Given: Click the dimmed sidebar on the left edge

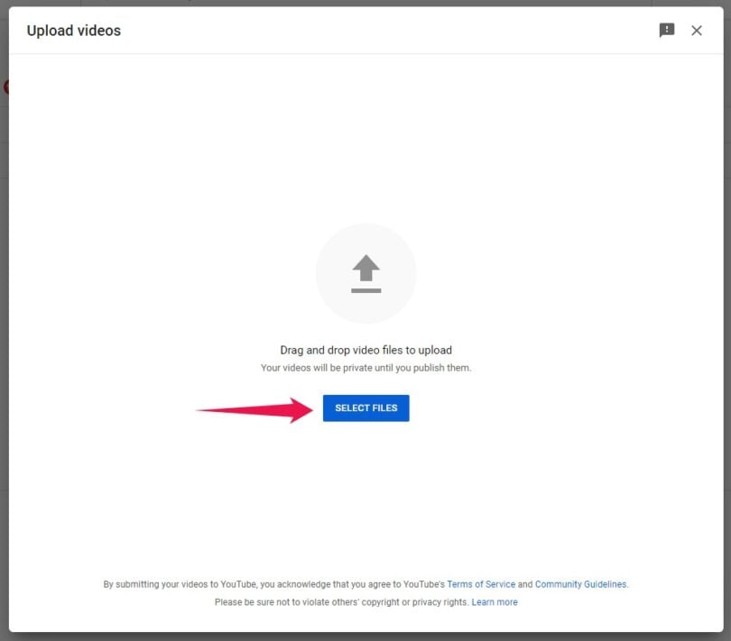Looking at the screenshot, I should [x=5, y=270].
